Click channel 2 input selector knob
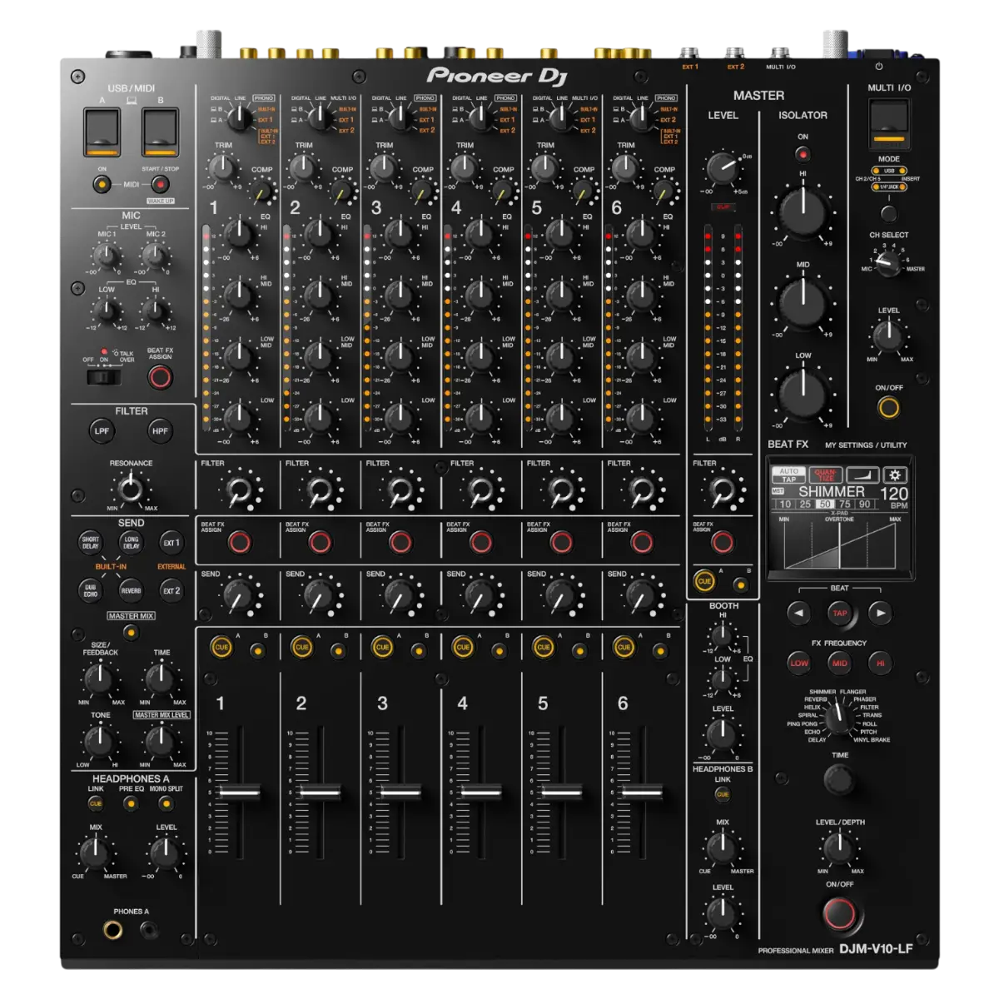The height and width of the screenshot is (999, 999). pyautogui.click(x=320, y=118)
